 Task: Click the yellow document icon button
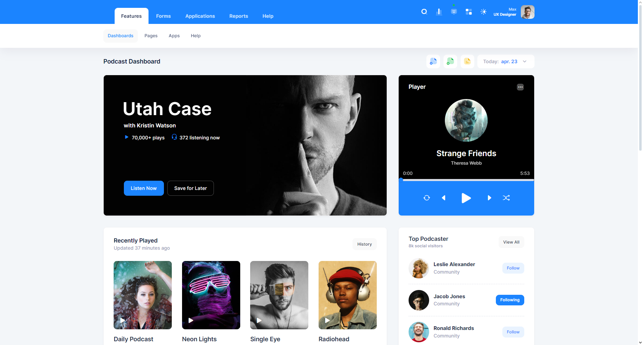coord(467,61)
